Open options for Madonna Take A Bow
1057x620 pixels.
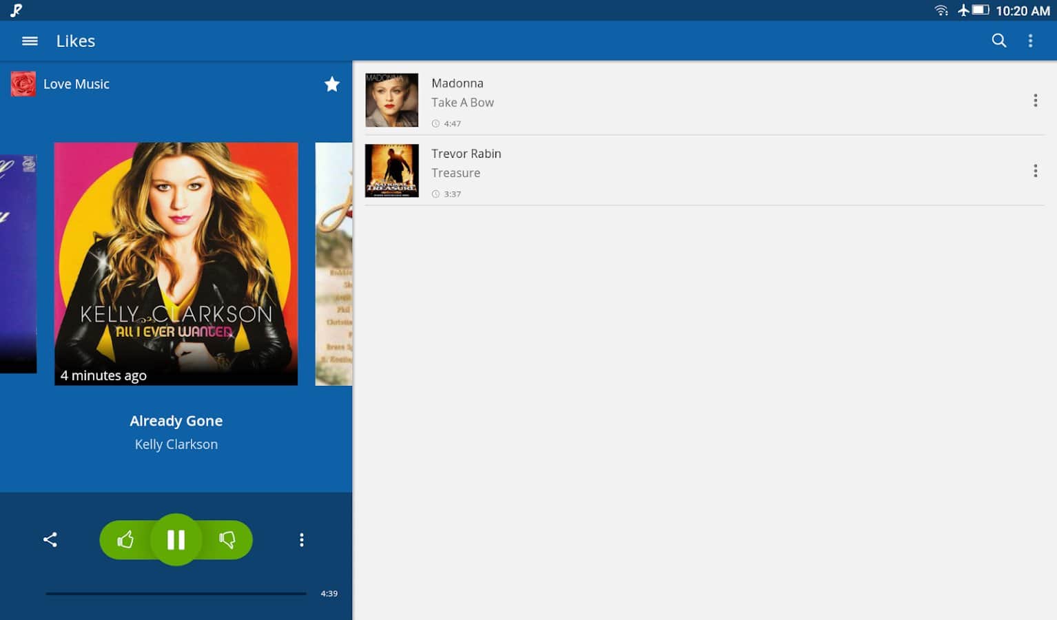point(1035,101)
